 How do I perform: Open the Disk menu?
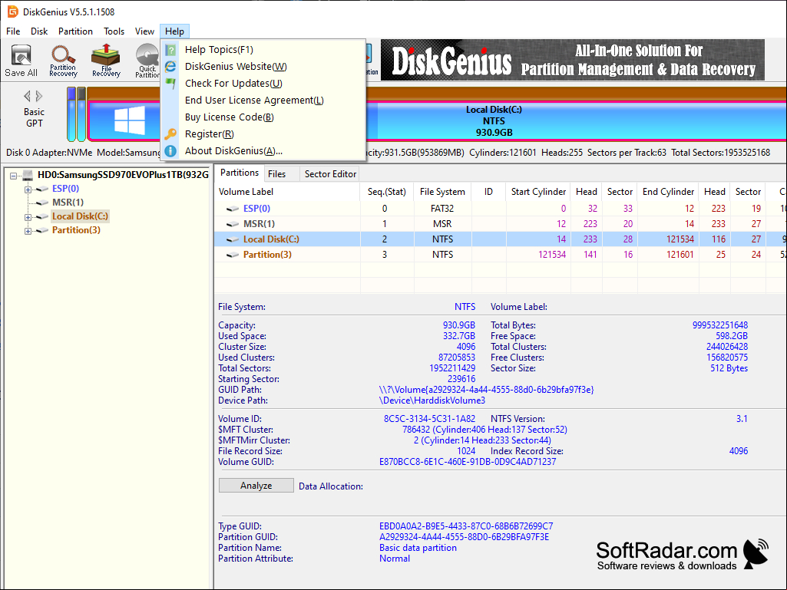[39, 31]
